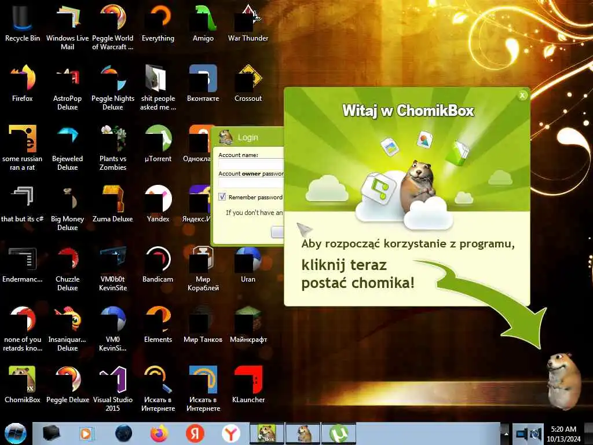Screen dimensions: 593x445
Task: Select Peggle Nights Deluxe icon
Action: pos(113,87)
